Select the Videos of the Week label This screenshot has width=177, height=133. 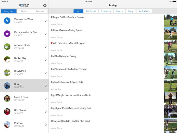coord(24,19)
